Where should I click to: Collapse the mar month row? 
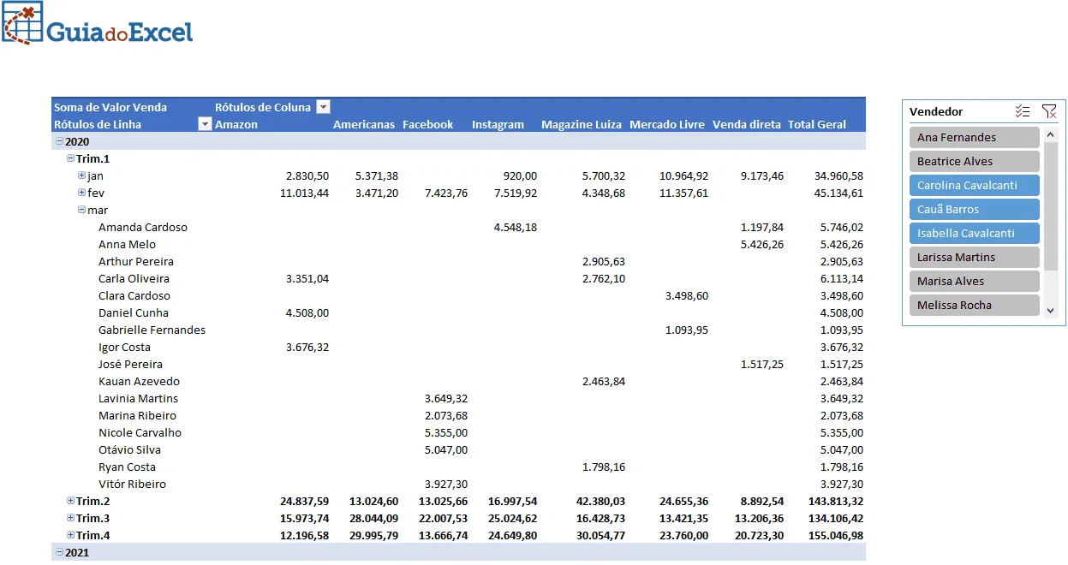[x=82, y=210]
